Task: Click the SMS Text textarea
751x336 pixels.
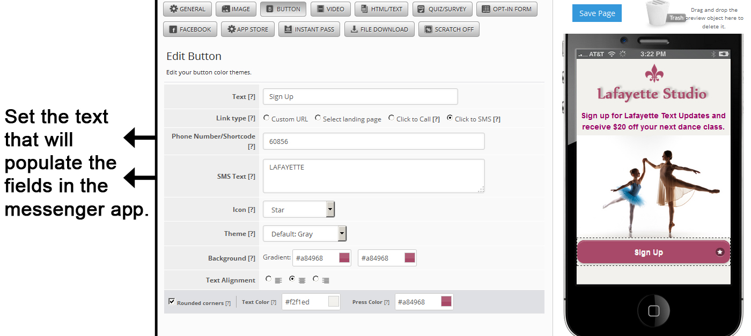Action: pos(374,176)
